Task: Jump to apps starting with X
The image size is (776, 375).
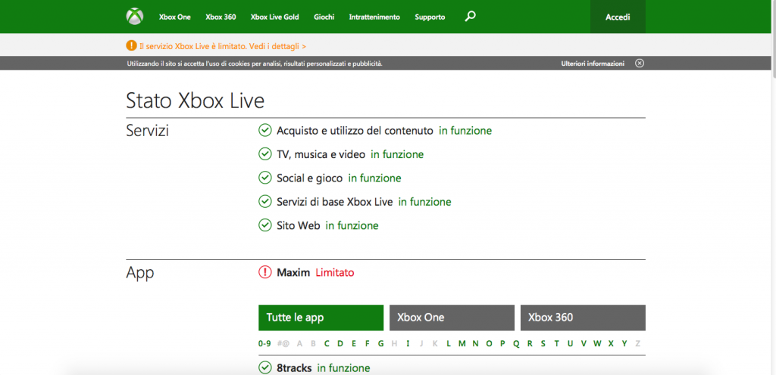Action: tap(611, 344)
